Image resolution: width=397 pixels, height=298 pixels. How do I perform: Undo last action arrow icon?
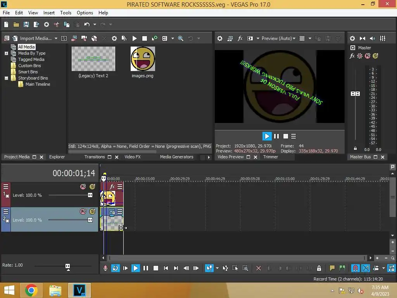(87, 24)
